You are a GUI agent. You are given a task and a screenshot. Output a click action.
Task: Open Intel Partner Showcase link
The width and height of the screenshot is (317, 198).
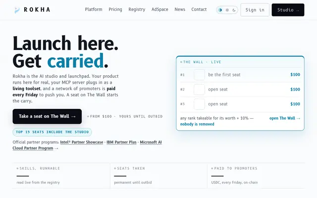(x=81, y=142)
